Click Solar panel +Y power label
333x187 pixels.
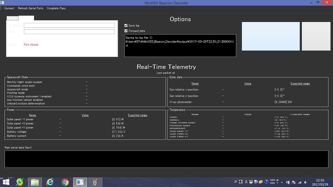(20, 128)
